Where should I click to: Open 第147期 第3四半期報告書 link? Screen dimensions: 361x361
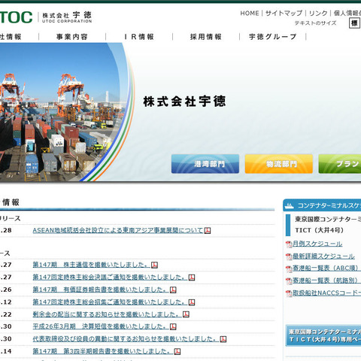[103, 351]
